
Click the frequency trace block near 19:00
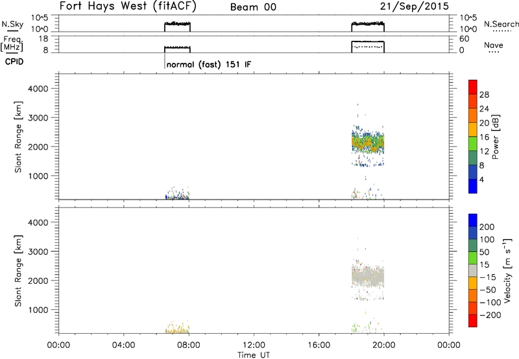(368, 47)
